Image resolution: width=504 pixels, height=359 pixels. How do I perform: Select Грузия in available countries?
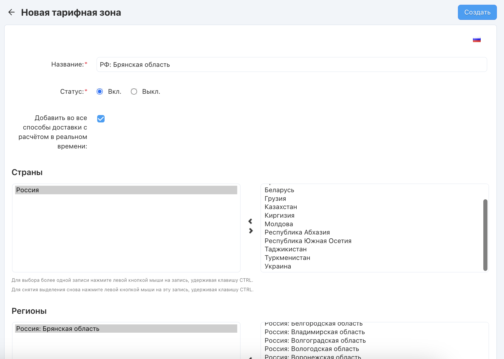tap(275, 199)
